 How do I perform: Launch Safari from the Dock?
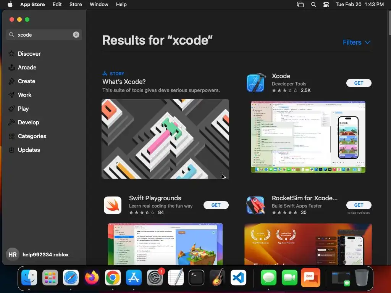[x=71, y=277]
